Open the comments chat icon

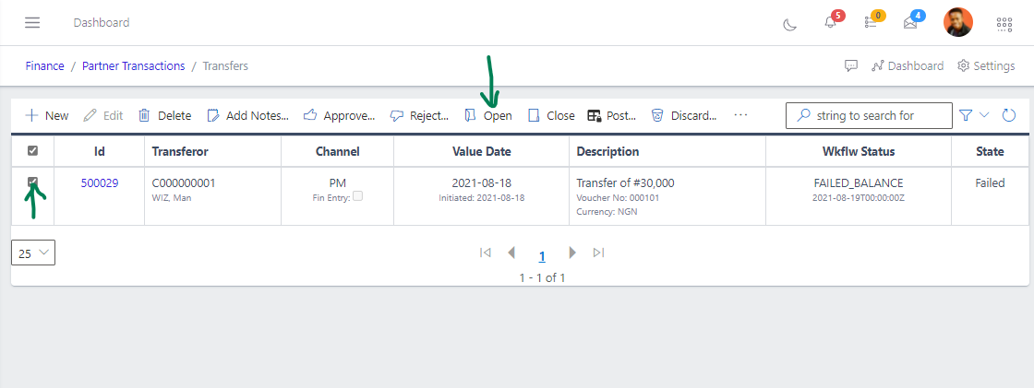coord(851,65)
